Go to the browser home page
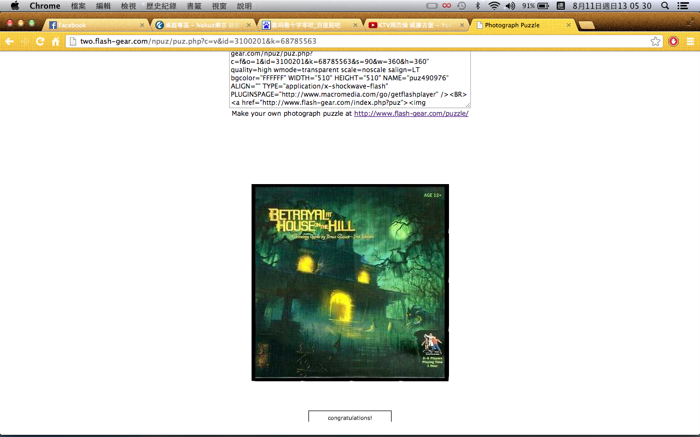 point(55,42)
